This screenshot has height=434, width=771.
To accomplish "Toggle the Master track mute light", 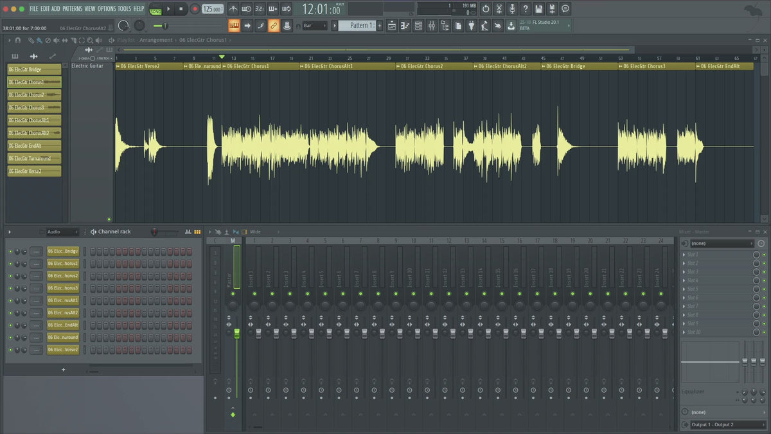I will (233, 293).
